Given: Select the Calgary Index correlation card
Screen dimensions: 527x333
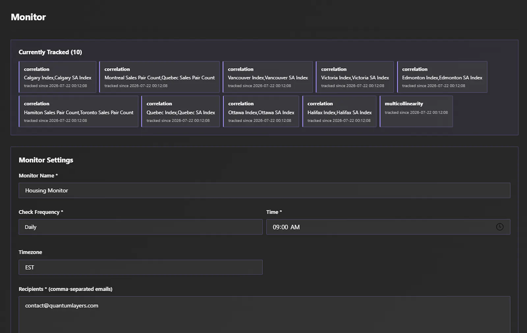Looking at the screenshot, I should (58, 77).
